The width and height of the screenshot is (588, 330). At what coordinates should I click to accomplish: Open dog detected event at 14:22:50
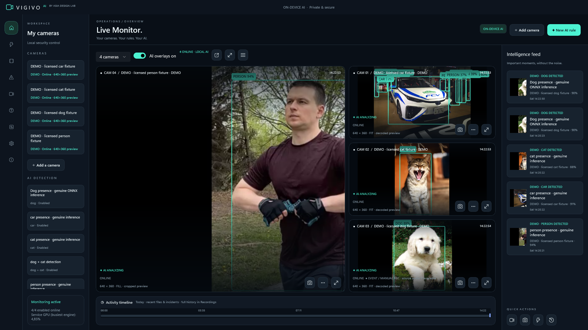(545, 87)
